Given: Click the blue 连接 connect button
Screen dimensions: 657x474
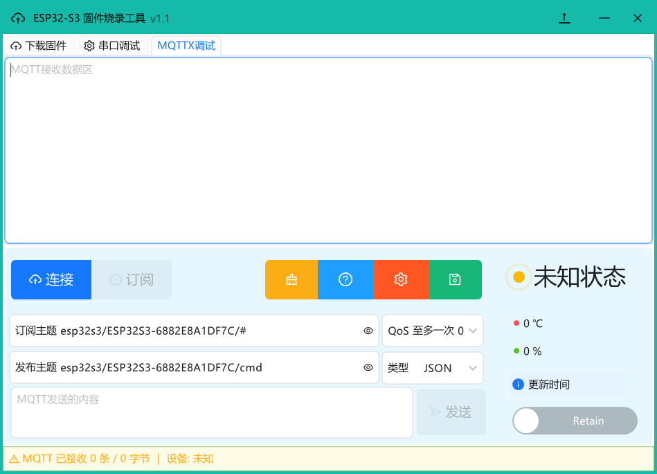Looking at the screenshot, I should [x=51, y=279].
